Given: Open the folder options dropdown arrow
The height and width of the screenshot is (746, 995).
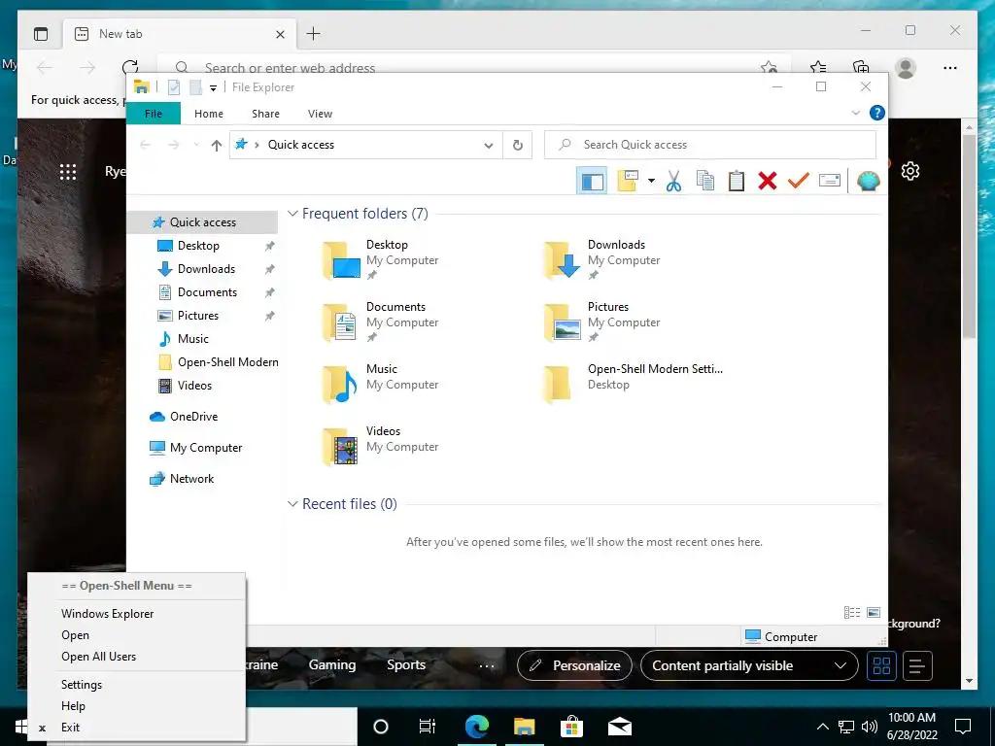Looking at the screenshot, I should pos(651,182).
